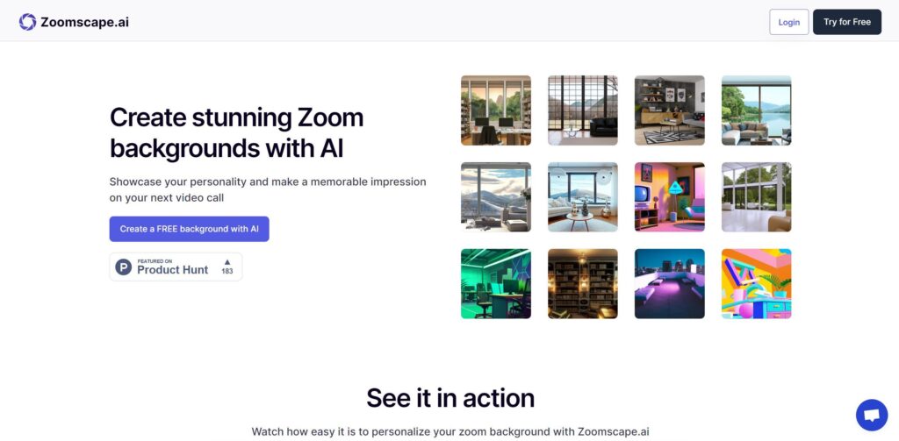Screen dimensions: 899x441
Task: Select the retro TV neon room thumbnail
Action: point(670,197)
